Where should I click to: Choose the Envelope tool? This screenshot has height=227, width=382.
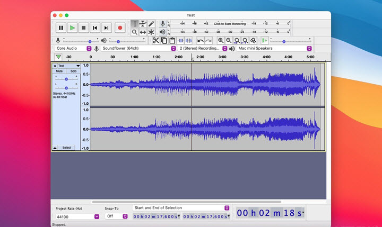point(143,24)
